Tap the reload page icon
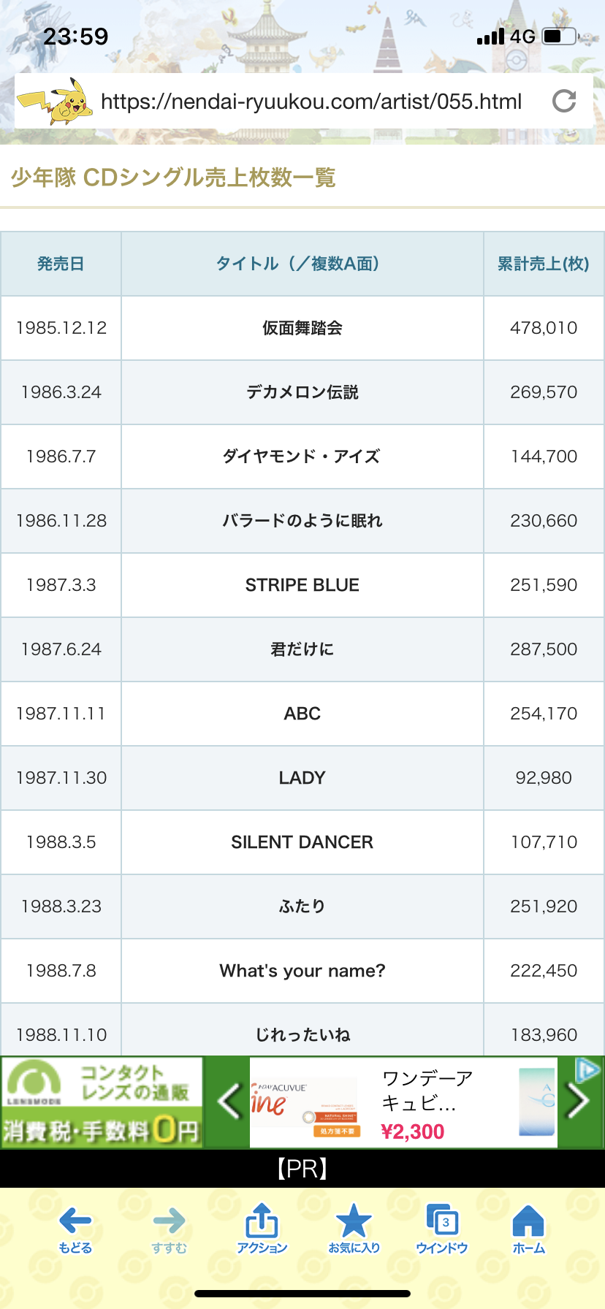605x1309 pixels. pos(564,101)
